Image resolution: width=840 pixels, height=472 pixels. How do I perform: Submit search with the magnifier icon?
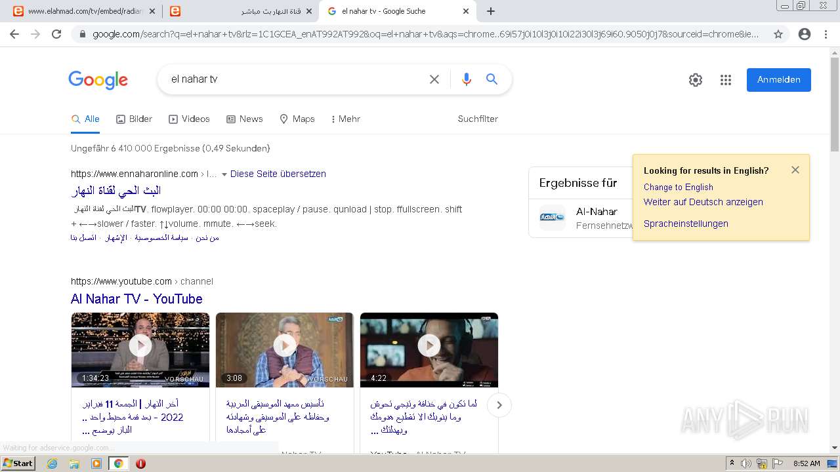coord(492,79)
